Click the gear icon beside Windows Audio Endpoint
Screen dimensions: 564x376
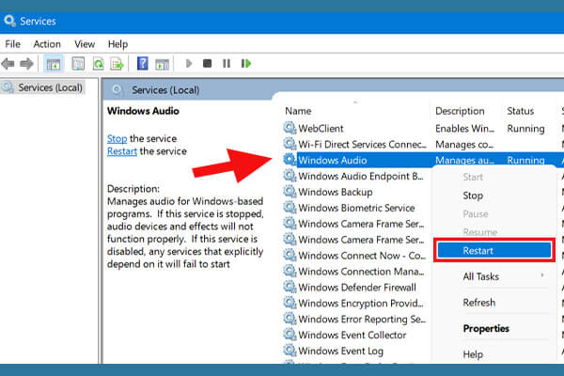pos(290,176)
